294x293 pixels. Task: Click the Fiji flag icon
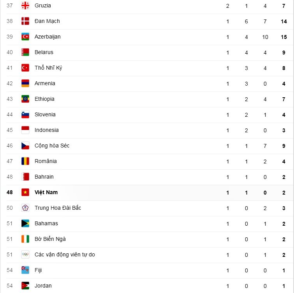click(x=25, y=270)
